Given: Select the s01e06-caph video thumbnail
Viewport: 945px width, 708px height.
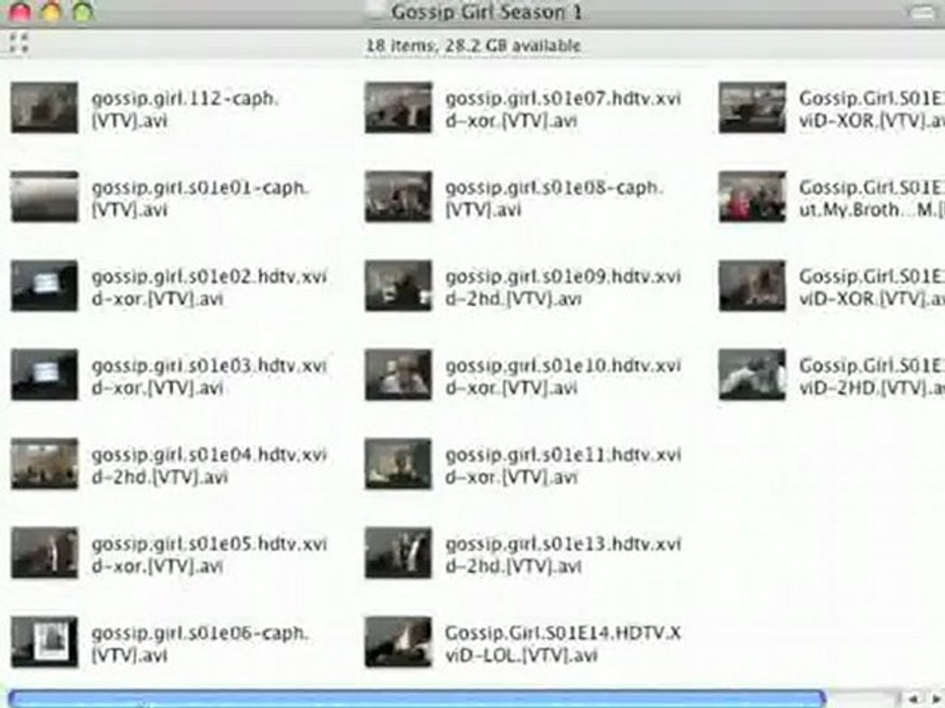Looking at the screenshot, I should (44, 642).
